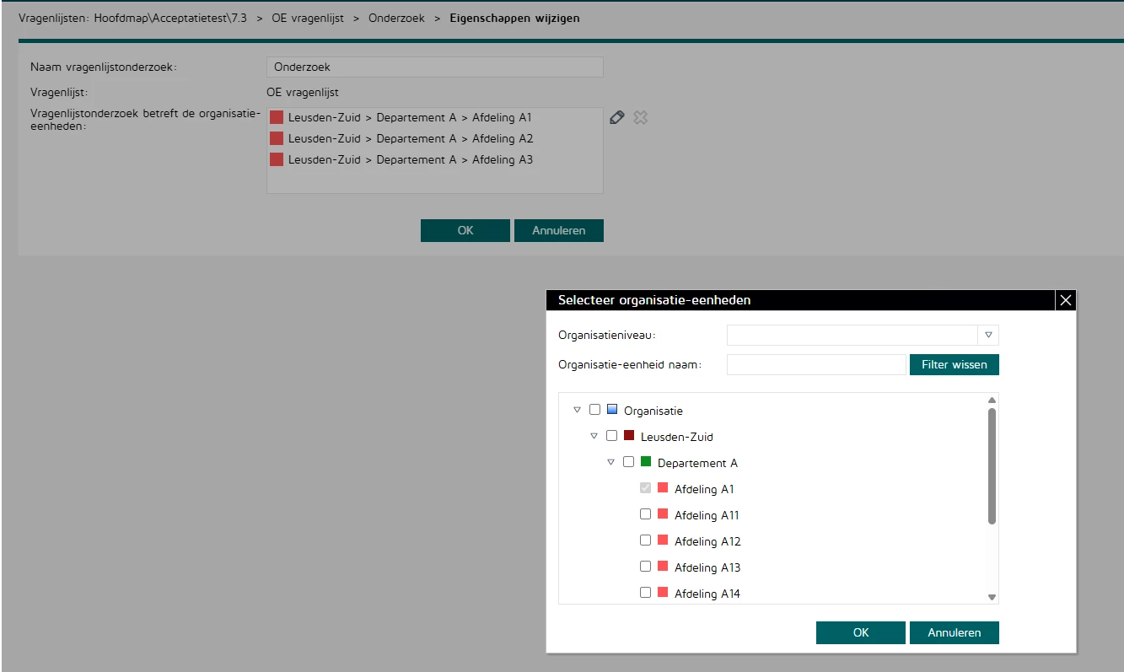Click the green Departement A icon

click(x=646, y=462)
